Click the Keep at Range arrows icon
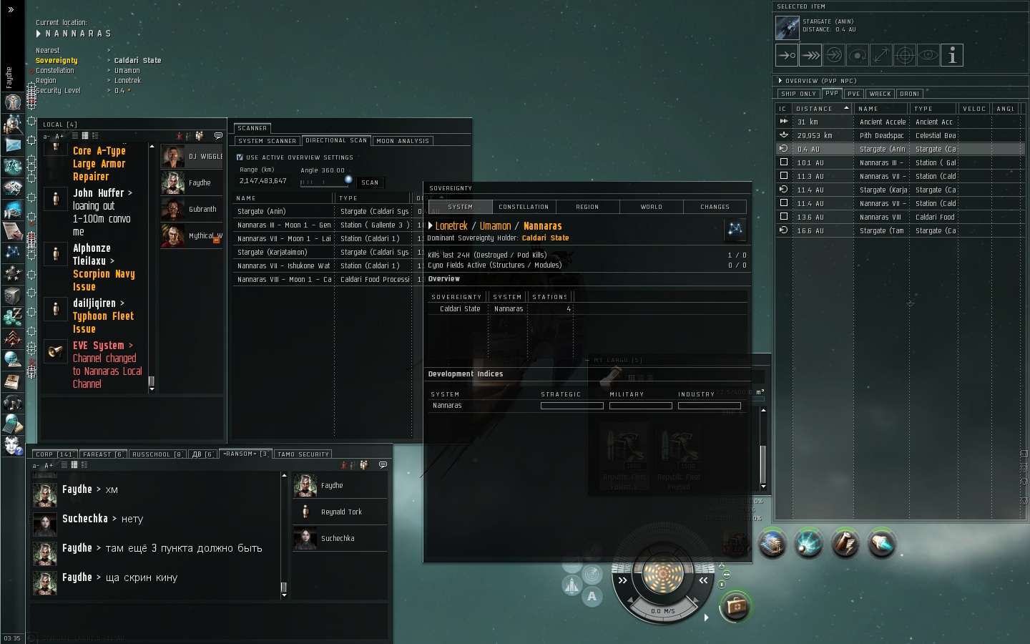 click(881, 55)
